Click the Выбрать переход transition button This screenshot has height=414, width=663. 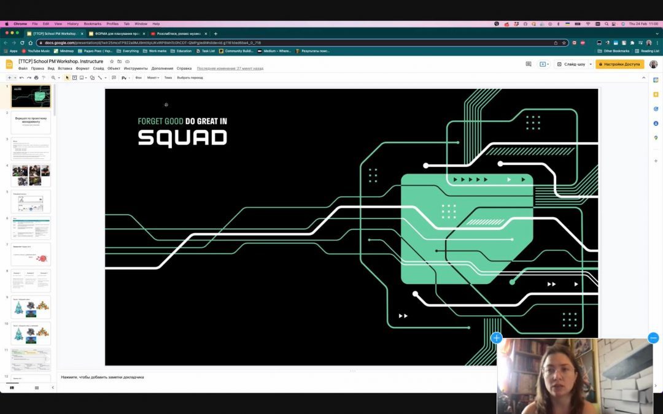pyautogui.click(x=190, y=78)
